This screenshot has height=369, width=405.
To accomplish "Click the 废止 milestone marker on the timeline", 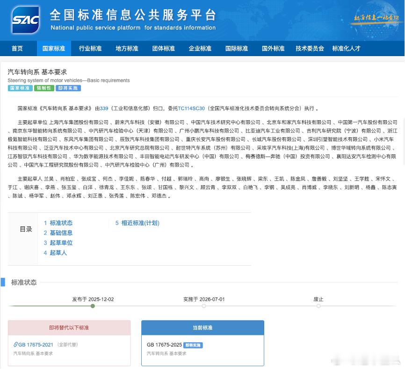I will [x=318, y=306].
